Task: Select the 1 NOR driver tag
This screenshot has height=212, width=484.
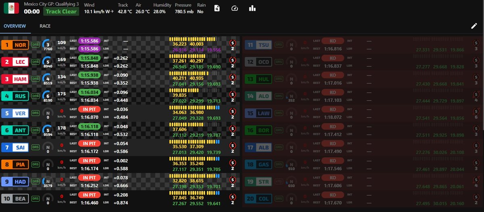Action: point(15,45)
